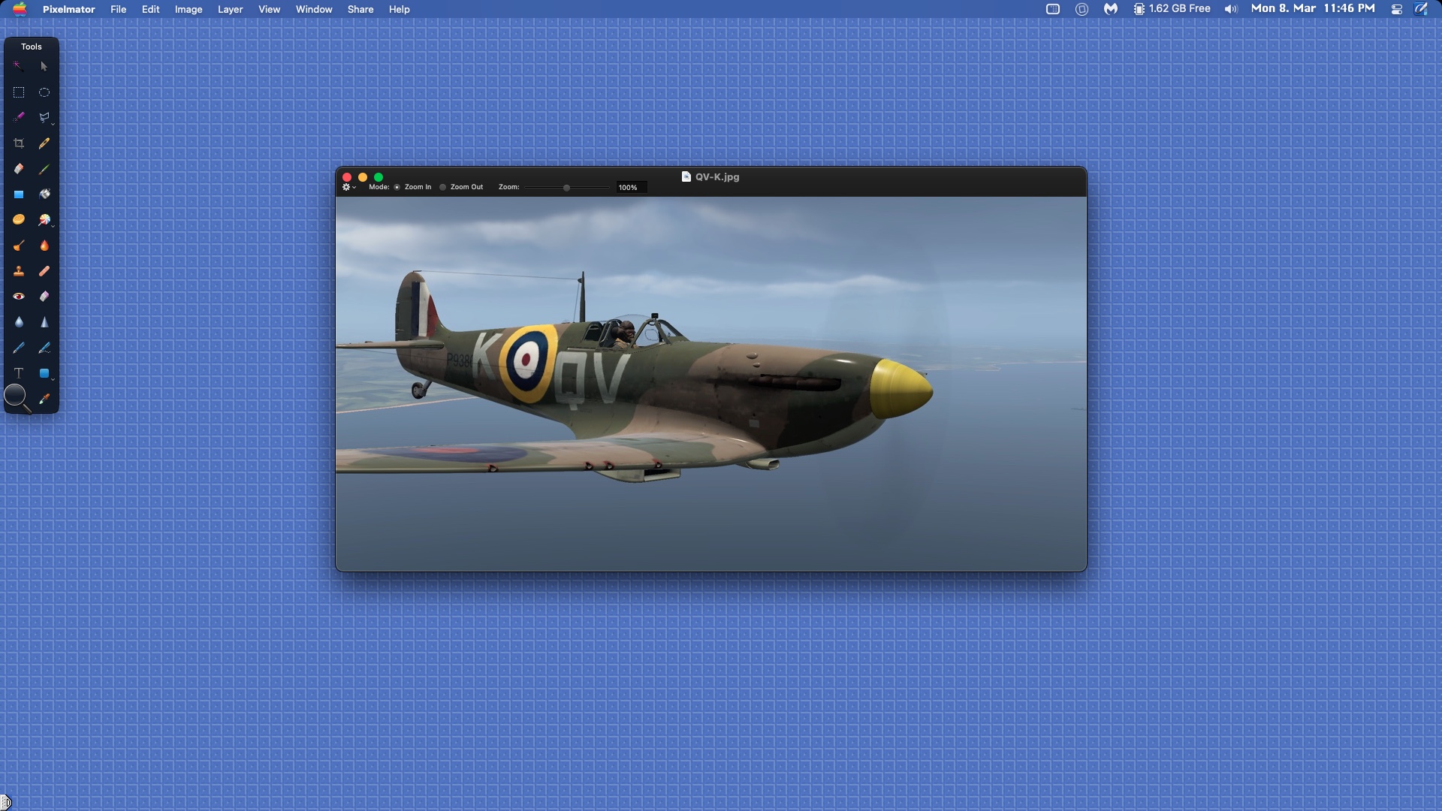Click the QV-K.jpg document title
Image resolution: width=1442 pixels, height=811 pixels.
[716, 177]
